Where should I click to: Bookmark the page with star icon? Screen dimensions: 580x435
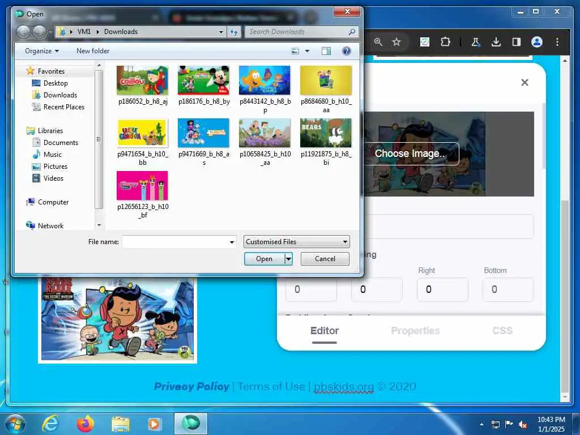396,42
